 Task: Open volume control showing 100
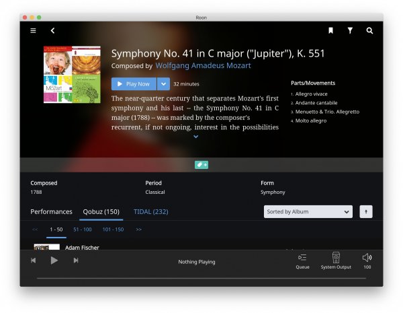[367, 261]
